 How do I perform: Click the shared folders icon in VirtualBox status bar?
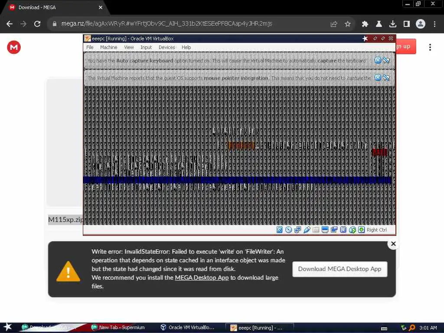point(316,230)
